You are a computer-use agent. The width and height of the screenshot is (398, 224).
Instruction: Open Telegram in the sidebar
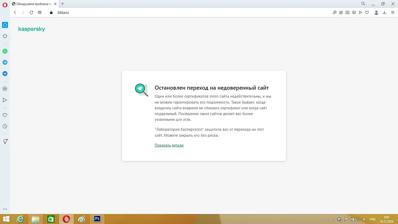coord(5,62)
